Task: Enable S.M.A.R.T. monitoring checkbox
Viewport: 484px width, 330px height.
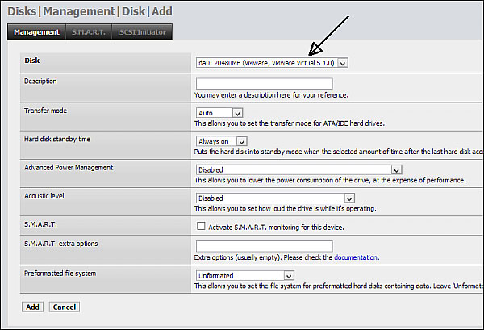Action: click(201, 226)
